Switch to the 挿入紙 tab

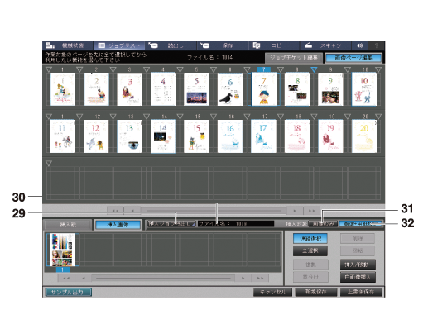(x=68, y=225)
